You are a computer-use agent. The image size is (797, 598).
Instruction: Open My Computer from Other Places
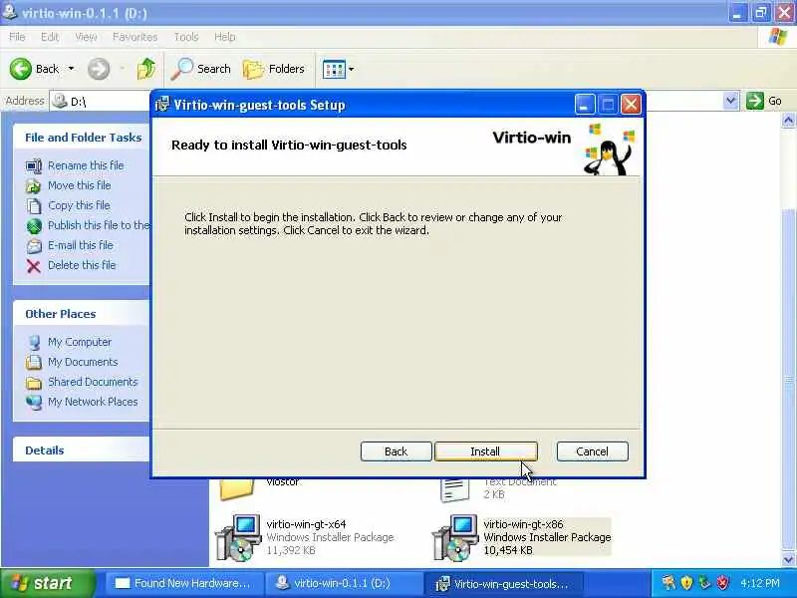(80, 342)
